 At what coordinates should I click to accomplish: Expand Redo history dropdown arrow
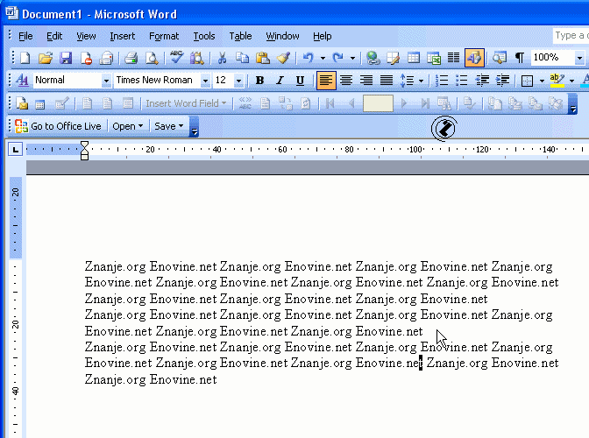click(352, 58)
